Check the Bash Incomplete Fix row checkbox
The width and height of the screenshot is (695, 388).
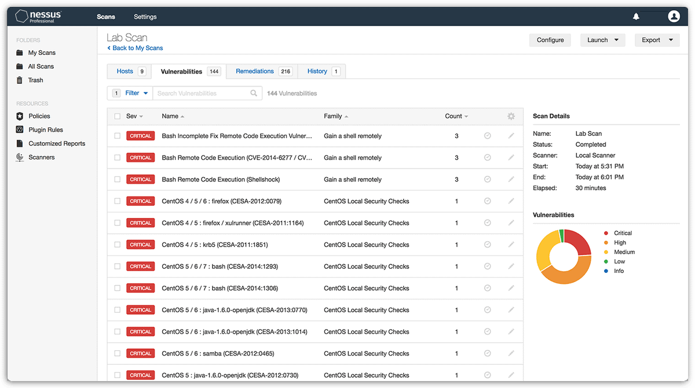tap(118, 136)
